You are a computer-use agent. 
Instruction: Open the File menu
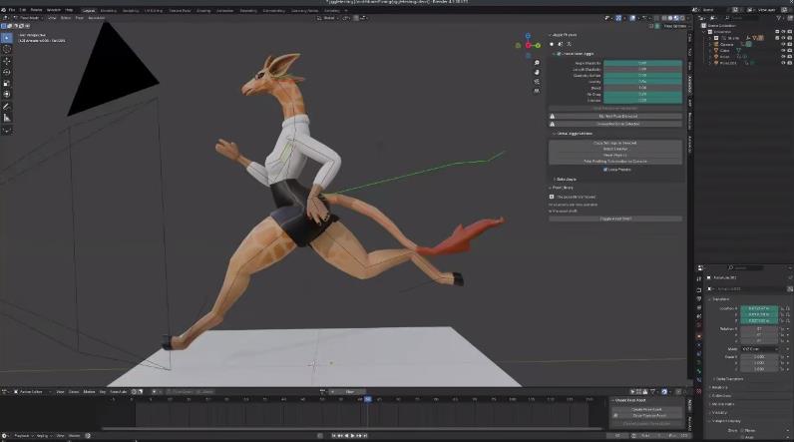[14, 9]
